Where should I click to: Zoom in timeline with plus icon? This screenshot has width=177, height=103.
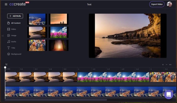point(163,64)
